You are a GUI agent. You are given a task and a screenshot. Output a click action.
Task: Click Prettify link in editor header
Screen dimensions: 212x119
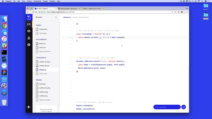pos(75,17)
